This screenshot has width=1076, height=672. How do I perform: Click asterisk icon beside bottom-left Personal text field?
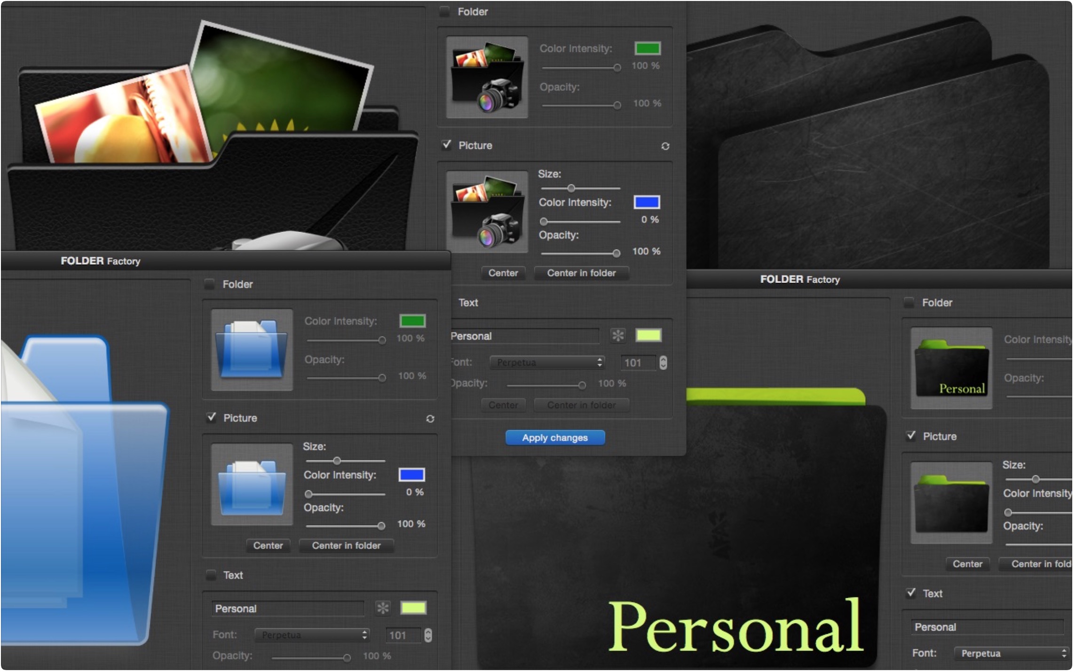click(384, 609)
